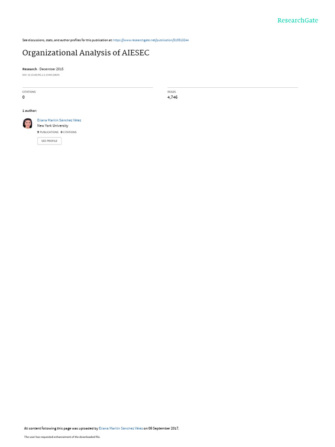The image size is (335, 447).
Task: Click the READS heading label
Action: coord(171,92)
